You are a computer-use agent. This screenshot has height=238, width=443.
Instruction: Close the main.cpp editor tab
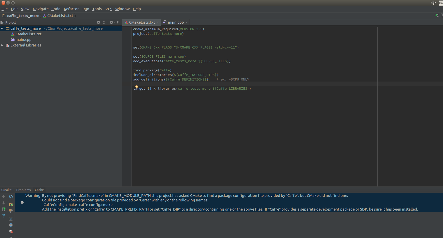click(187, 23)
